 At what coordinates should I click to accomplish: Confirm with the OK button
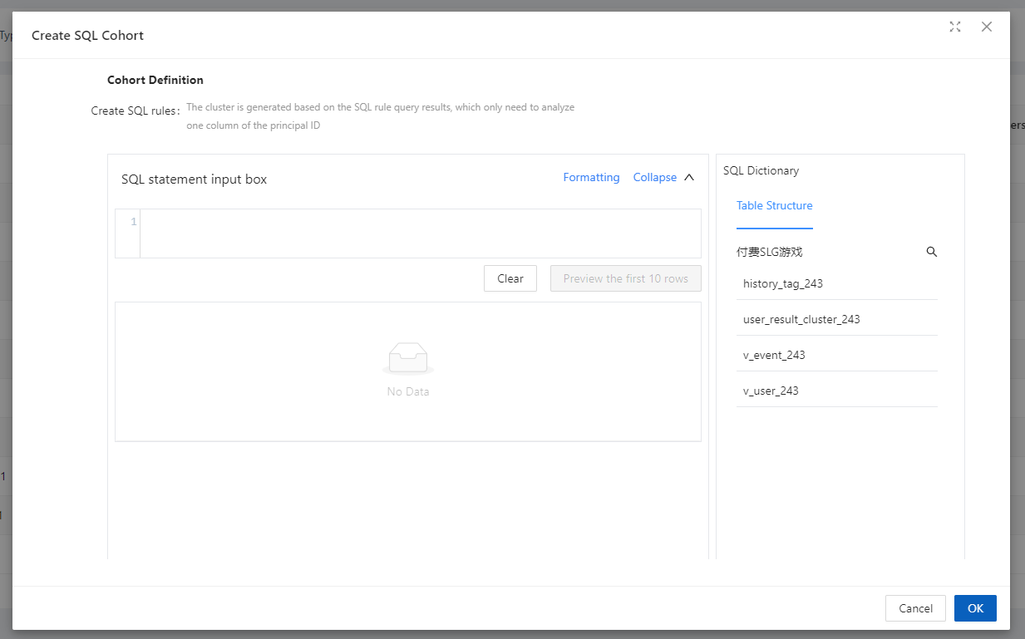pyautogui.click(x=975, y=608)
